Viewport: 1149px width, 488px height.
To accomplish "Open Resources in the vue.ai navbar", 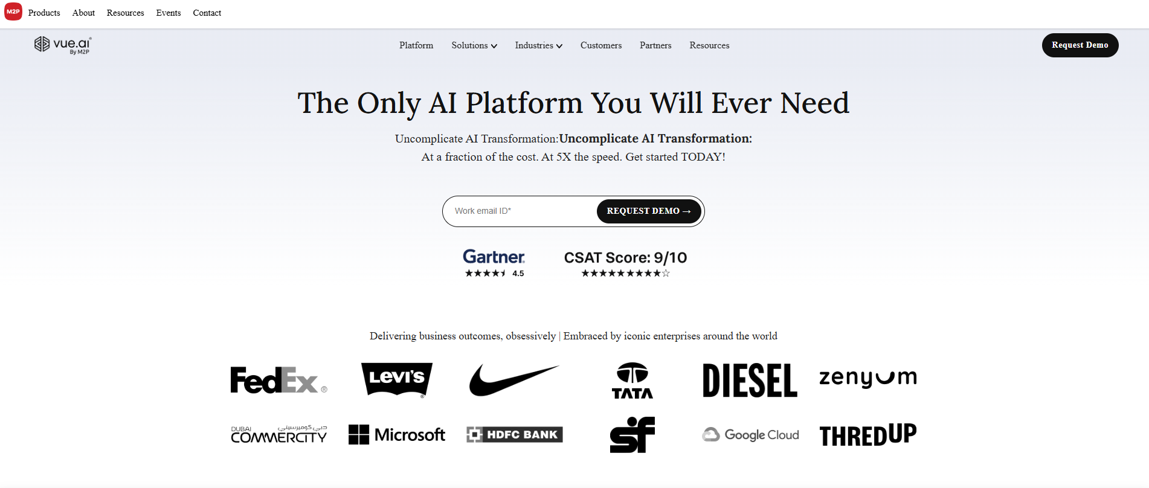I will (x=709, y=45).
